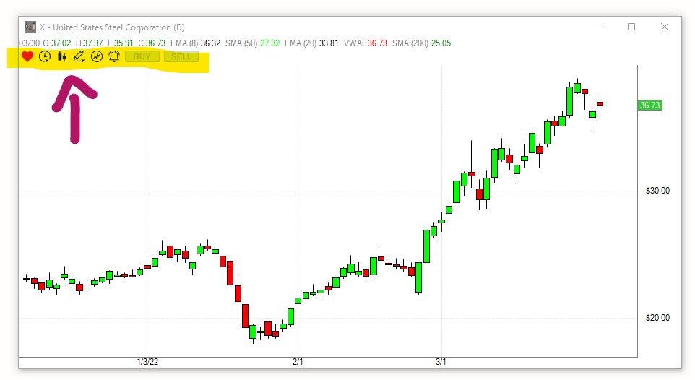The height and width of the screenshot is (380, 695).
Task: Click the $30.00 price axis label
Action: point(657,191)
